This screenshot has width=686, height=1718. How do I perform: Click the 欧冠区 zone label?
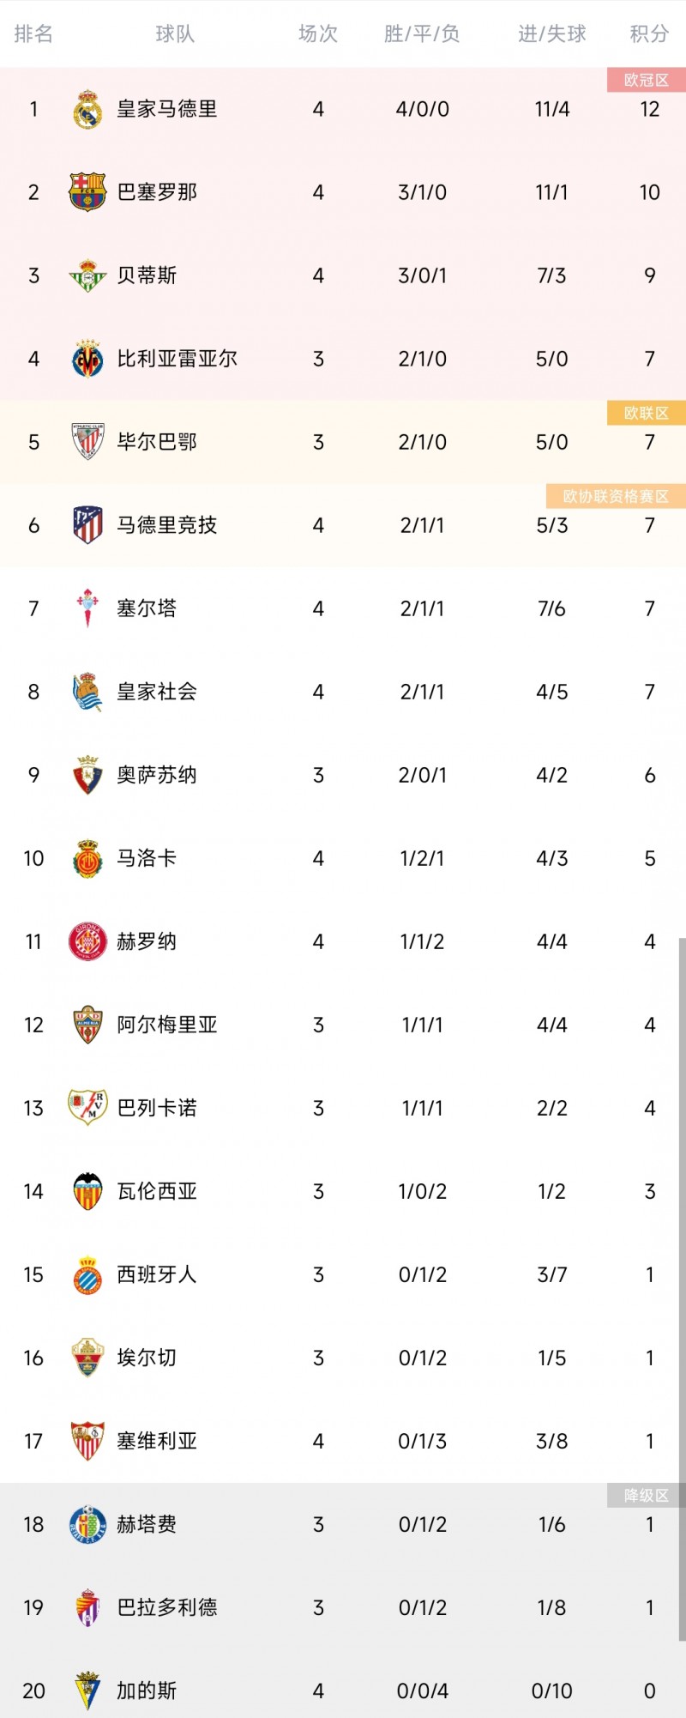point(646,80)
